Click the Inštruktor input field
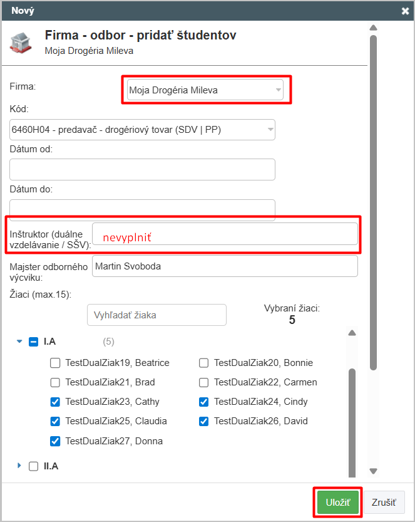Viewport: 415px width, 522px height. (225, 234)
